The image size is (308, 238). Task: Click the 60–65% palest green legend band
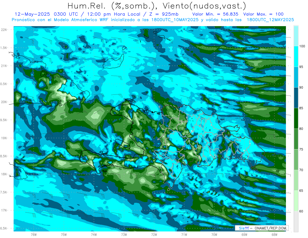[296, 201]
